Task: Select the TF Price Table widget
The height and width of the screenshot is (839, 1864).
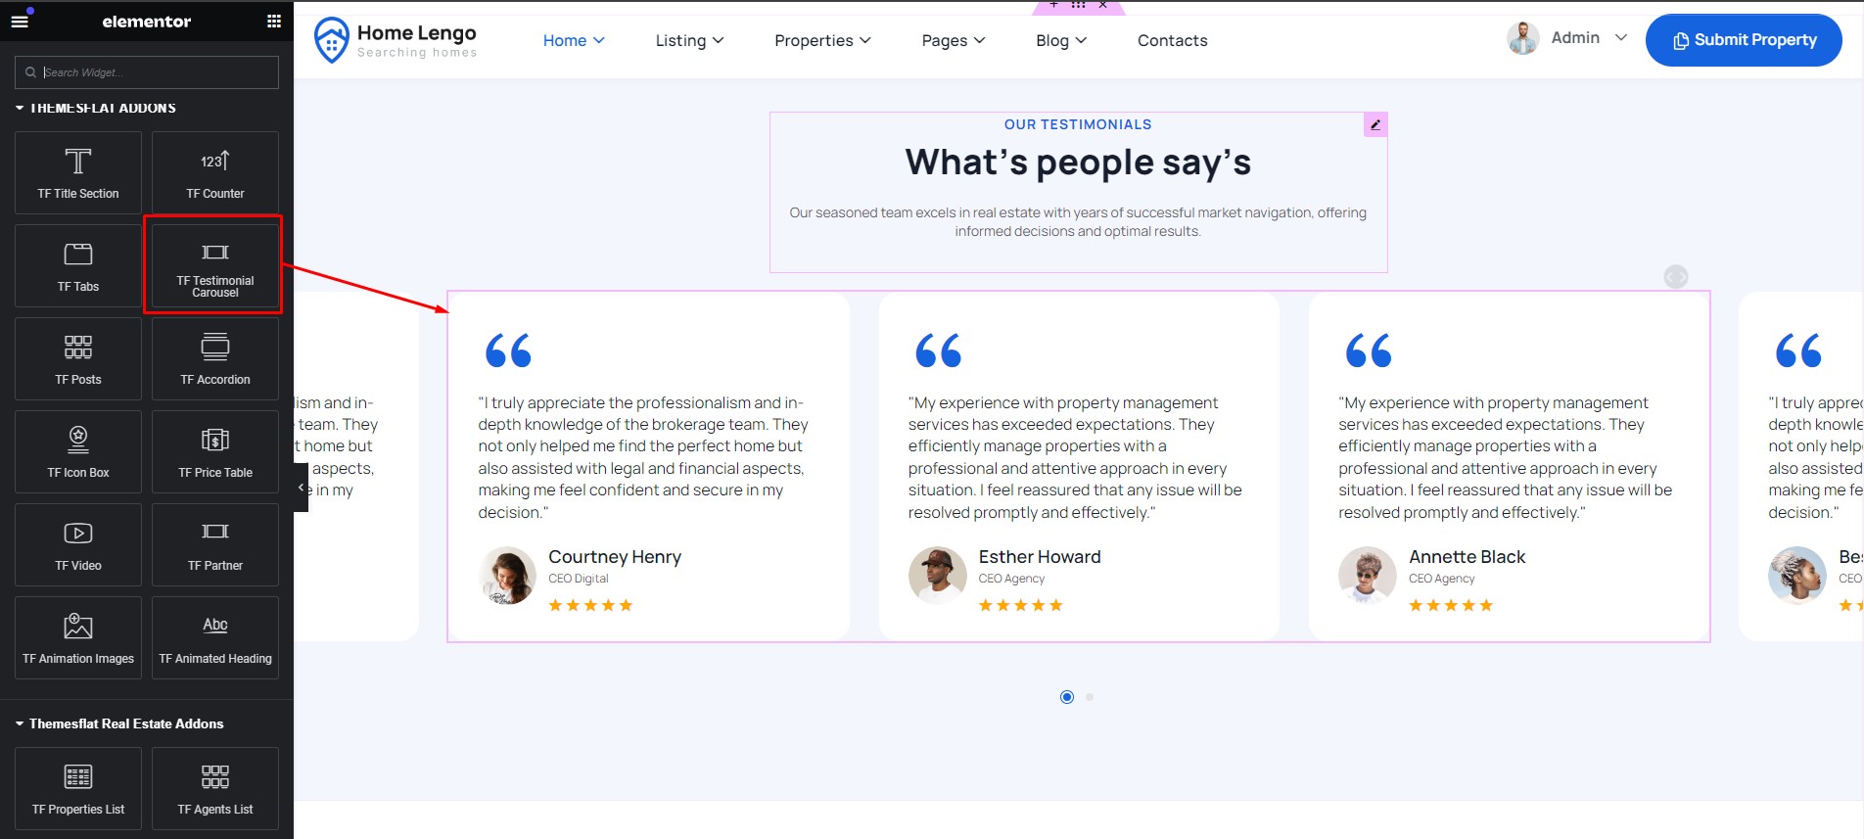Action: pyautogui.click(x=215, y=451)
